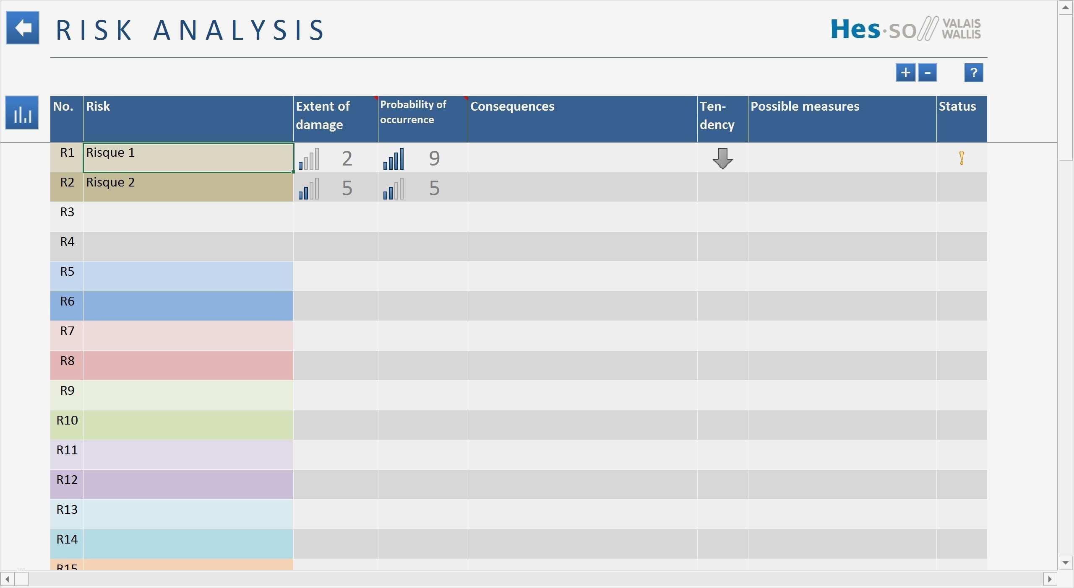Click the back arrow icon
Viewport: 1074px width, 588px height.
pyautogui.click(x=23, y=28)
